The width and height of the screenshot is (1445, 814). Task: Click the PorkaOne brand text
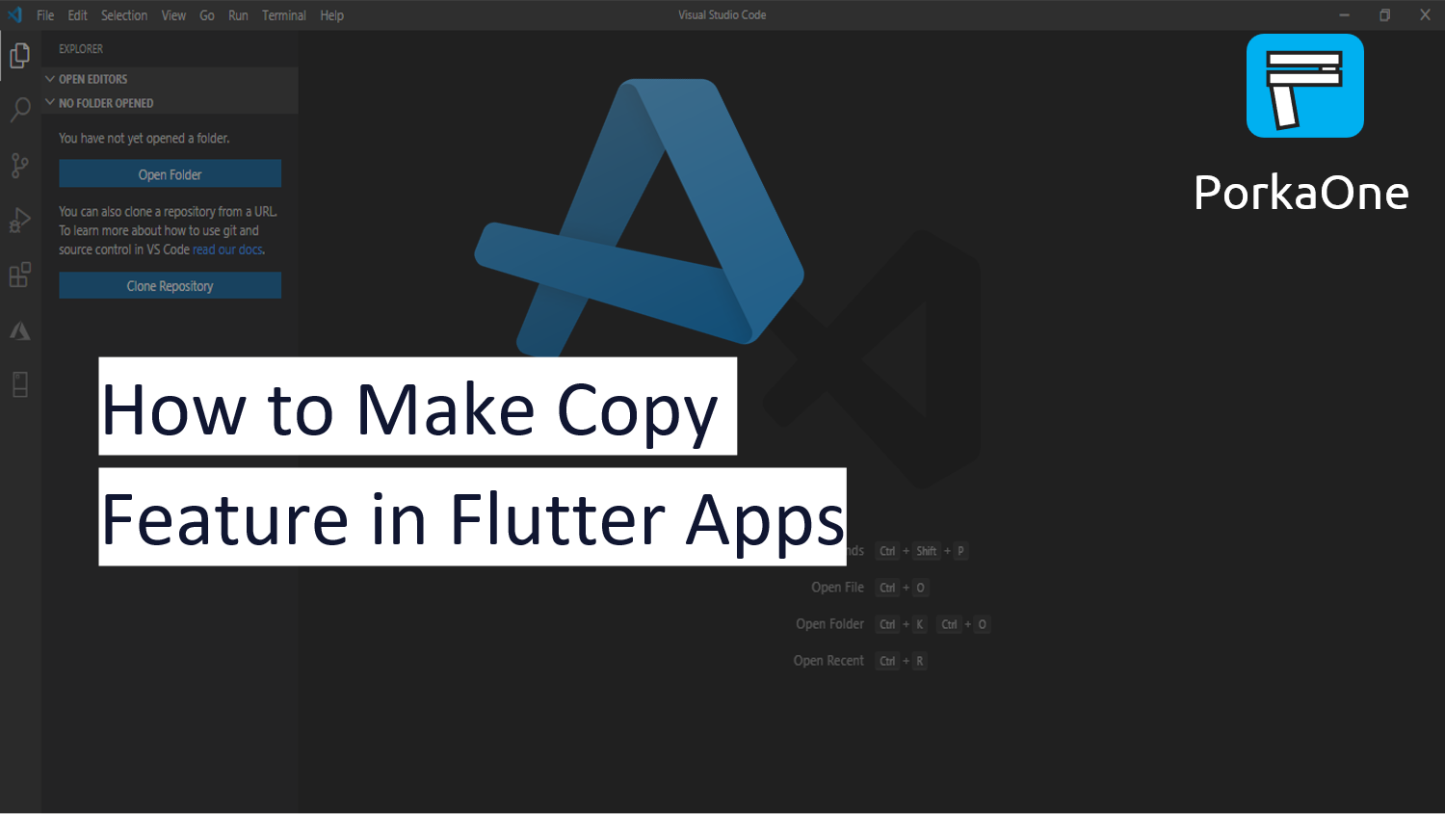pos(1301,193)
